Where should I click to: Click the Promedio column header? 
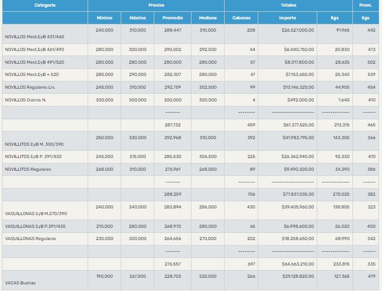(x=173, y=18)
